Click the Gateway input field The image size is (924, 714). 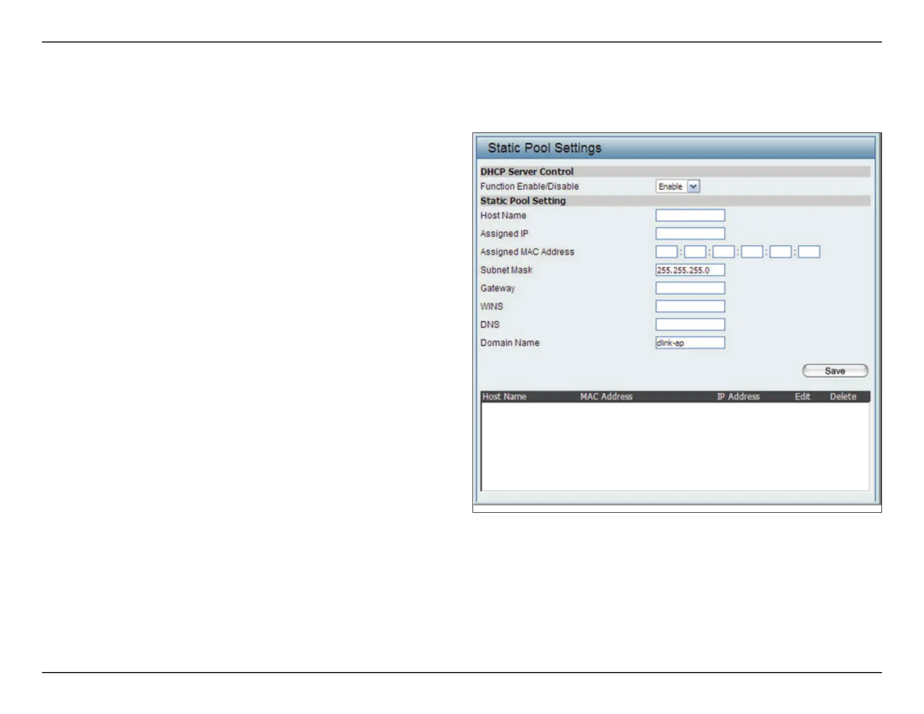690,288
